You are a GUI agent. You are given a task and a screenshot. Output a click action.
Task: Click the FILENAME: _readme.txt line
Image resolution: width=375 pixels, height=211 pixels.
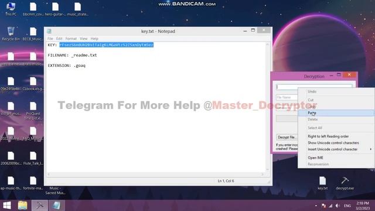pos(72,55)
